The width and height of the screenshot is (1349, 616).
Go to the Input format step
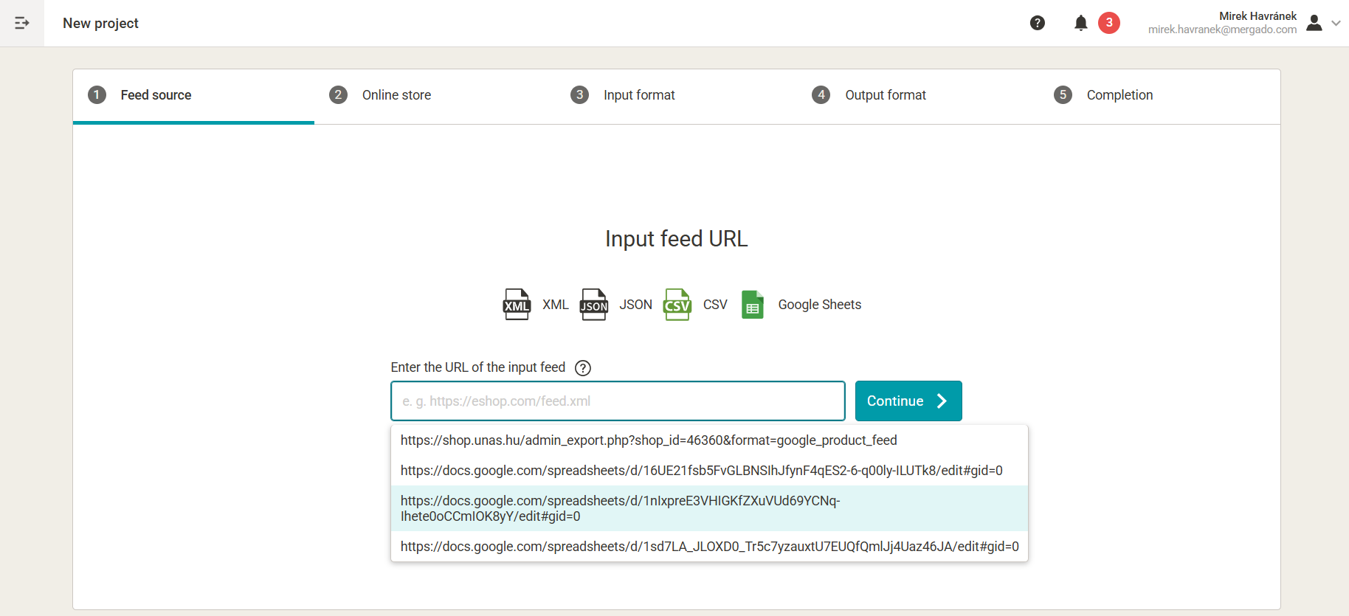coord(638,95)
